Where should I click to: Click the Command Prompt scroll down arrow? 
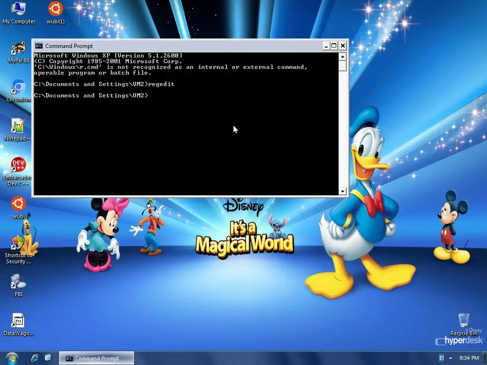[342, 191]
